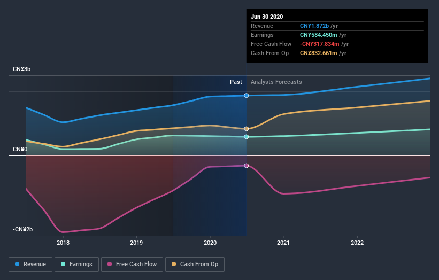Click the Past label on chart

click(236, 82)
